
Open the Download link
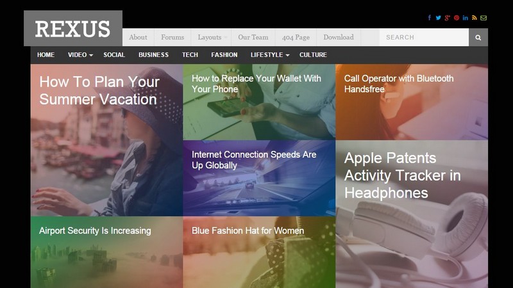pyautogui.click(x=339, y=37)
